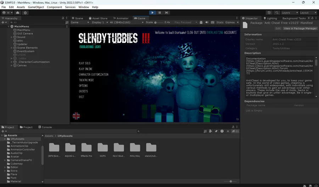Screen dimensions: 319x187
Task: Toggle the Hierarchy panel lock icon
Action: tap(63, 18)
